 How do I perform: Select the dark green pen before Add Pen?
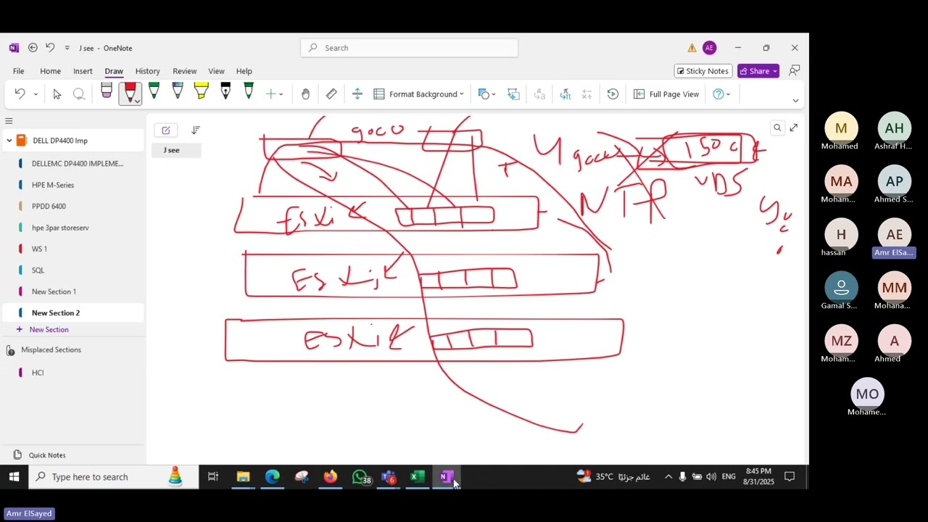(249, 92)
